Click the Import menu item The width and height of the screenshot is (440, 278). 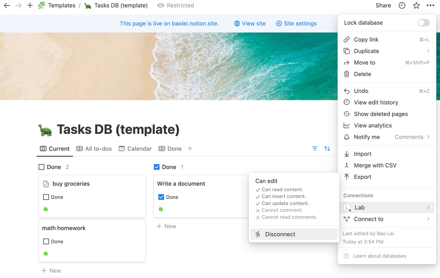tap(387, 154)
